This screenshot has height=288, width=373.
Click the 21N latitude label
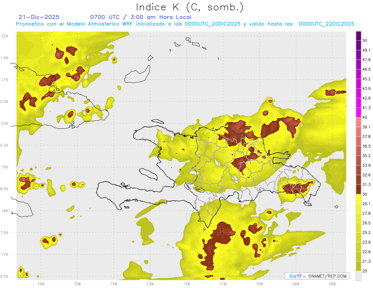(x=5, y=80)
